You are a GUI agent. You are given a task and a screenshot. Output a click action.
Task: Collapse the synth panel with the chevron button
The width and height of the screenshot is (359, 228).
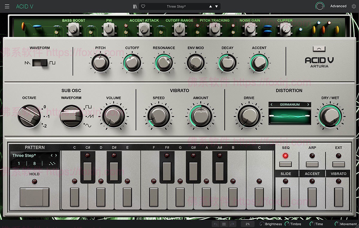click(x=319, y=49)
